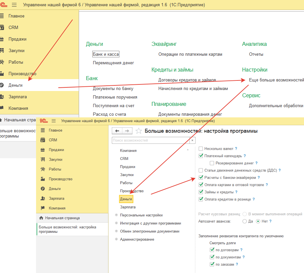Open help for Статьи движения денежных средств

[x=280, y=170]
